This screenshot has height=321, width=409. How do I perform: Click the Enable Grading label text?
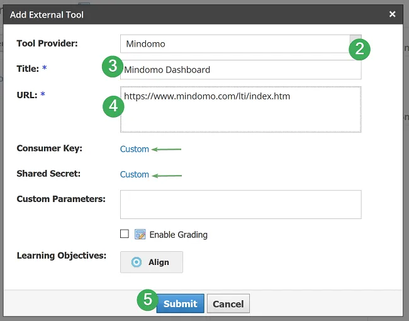(178, 235)
